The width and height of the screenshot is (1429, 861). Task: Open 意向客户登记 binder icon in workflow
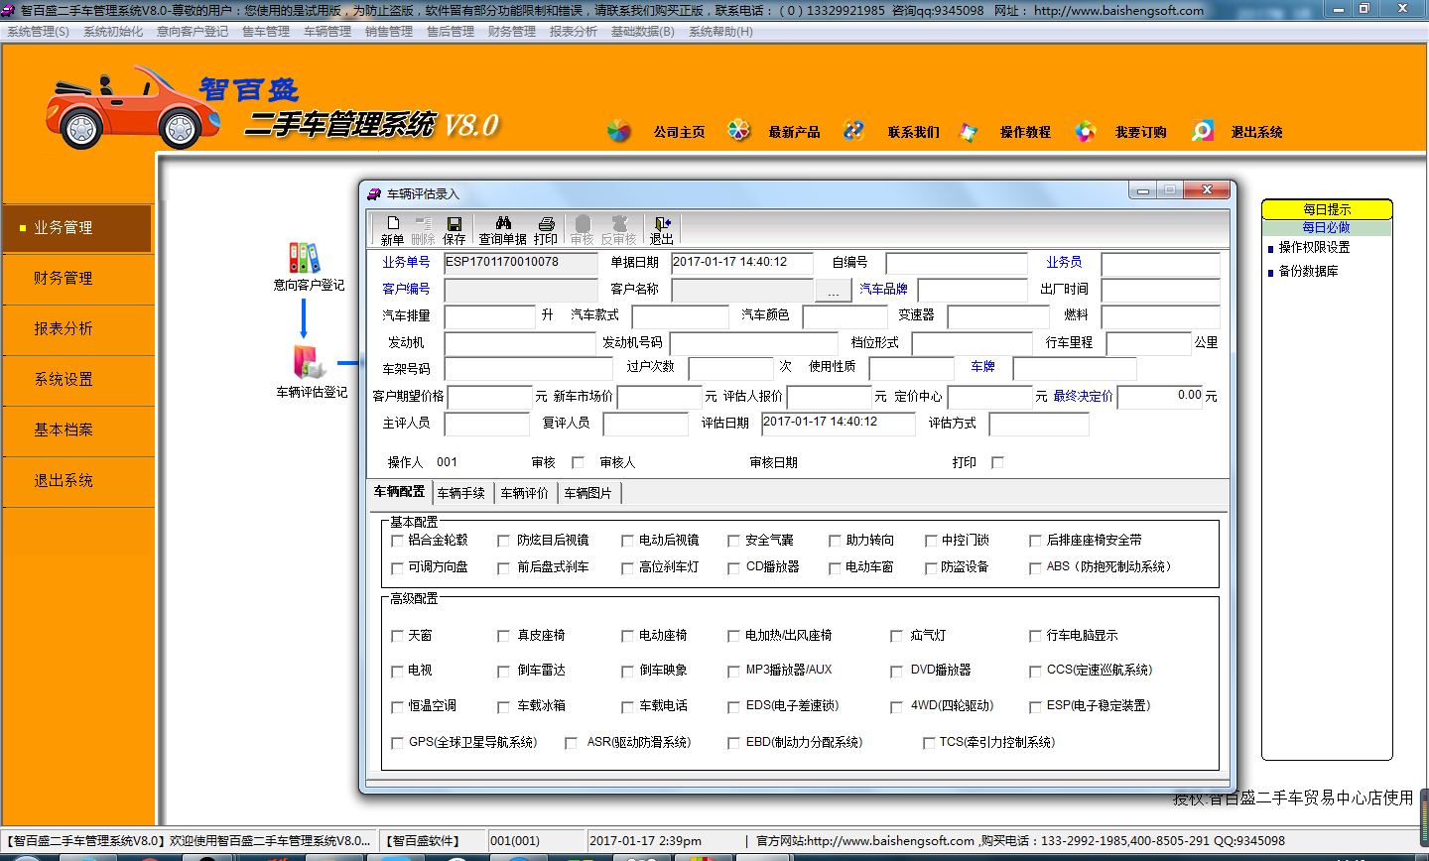[304, 258]
